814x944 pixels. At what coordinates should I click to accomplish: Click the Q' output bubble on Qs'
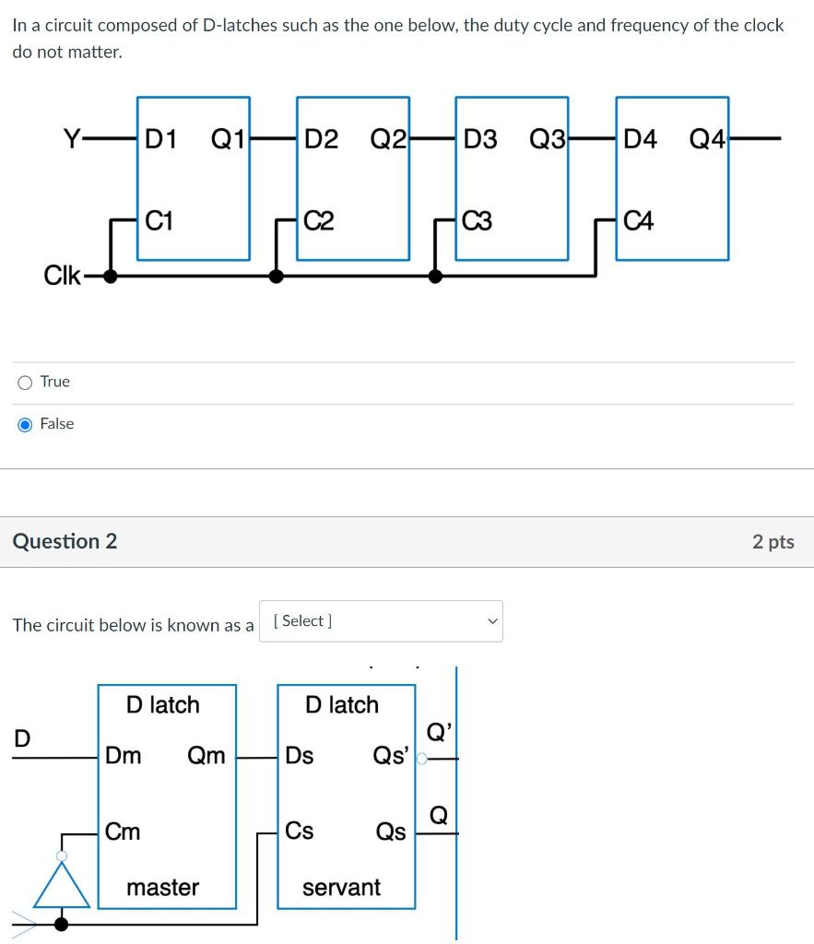point(419,757)
